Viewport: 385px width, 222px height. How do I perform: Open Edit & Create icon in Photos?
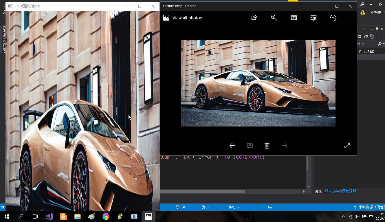tap(313, 18)
